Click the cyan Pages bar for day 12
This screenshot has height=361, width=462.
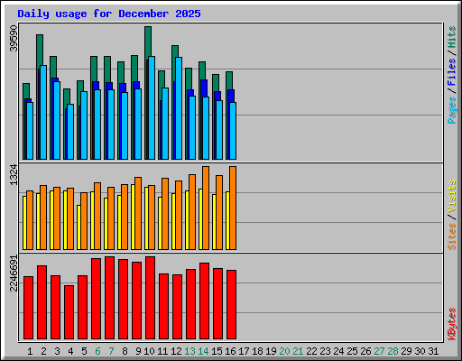[x=179, y=108]
